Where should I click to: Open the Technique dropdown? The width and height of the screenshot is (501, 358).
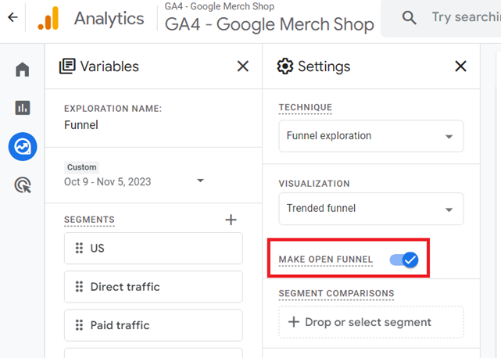click(x=371, y=136)
